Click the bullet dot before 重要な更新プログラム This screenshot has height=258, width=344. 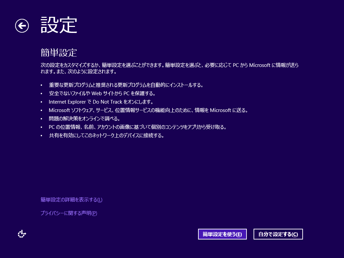pyautogui.click(x=42, y=85)
